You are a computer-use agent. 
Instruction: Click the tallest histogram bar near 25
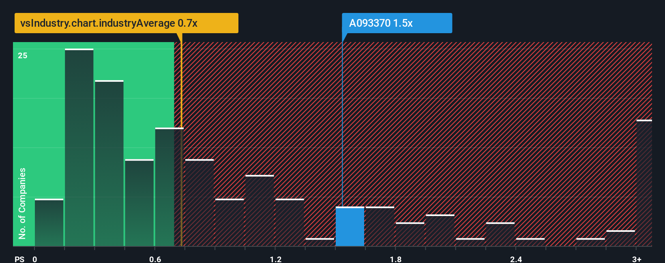click(x=79, y=148)
